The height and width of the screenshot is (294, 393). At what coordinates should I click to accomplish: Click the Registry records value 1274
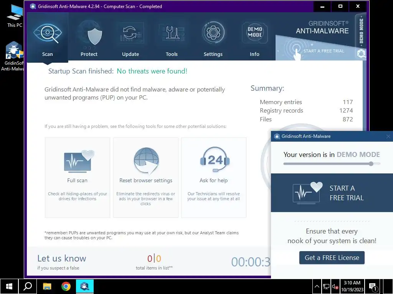pos(346,111)
